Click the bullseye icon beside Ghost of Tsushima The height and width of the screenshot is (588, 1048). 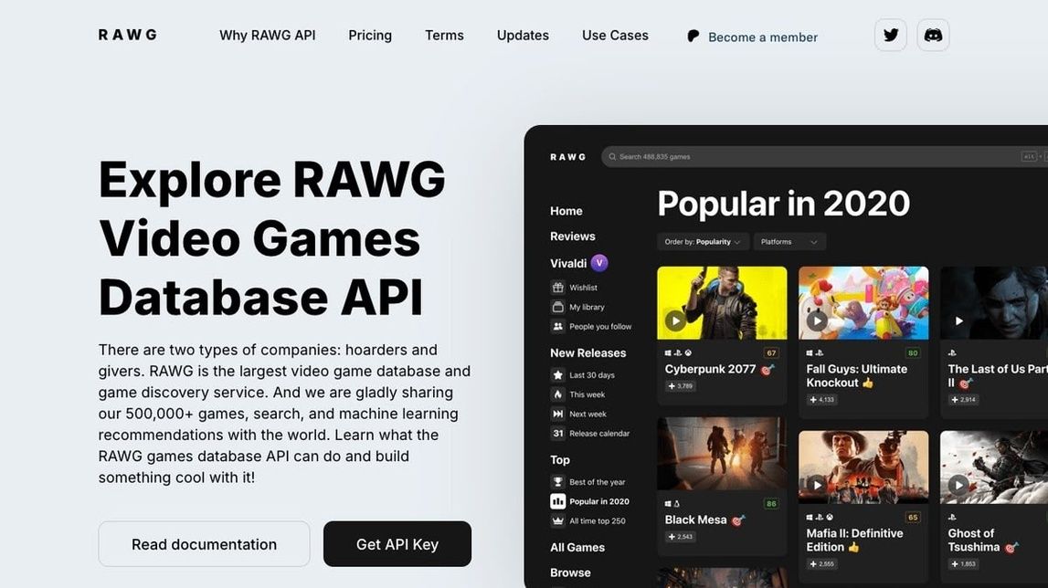[x=1011, y=547]
